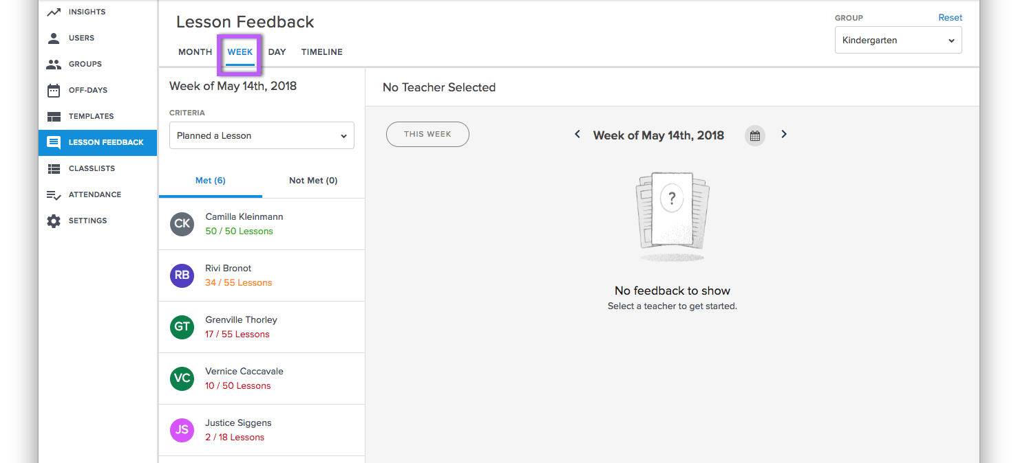Click the VC avatar for Vernice Caccavale

(x=182, y=379)
